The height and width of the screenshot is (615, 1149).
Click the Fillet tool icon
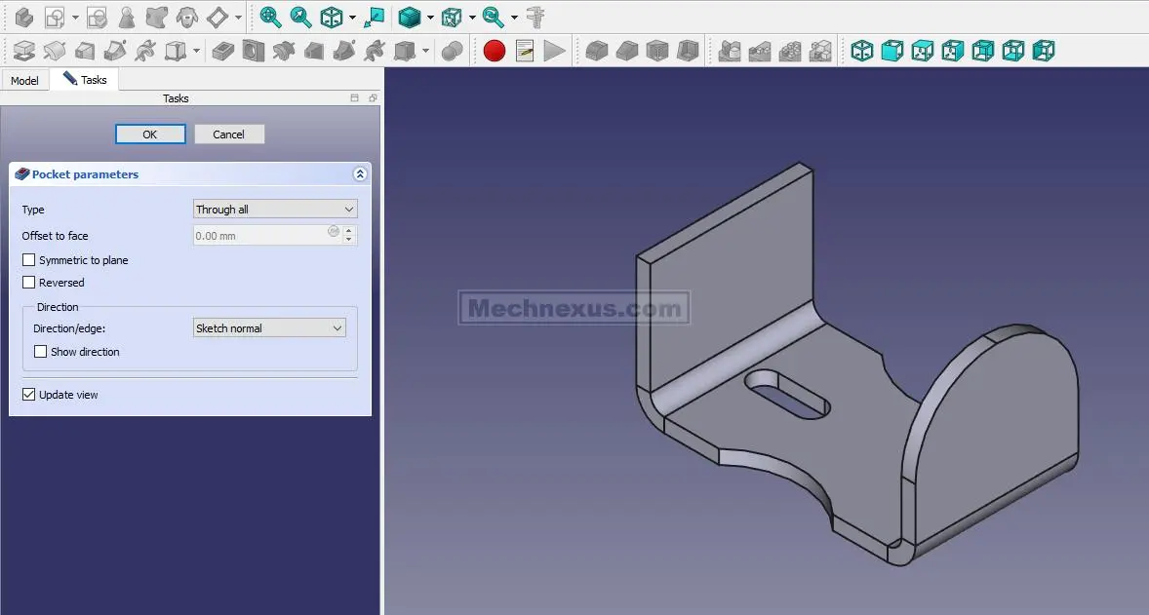(x=597, y=51)
